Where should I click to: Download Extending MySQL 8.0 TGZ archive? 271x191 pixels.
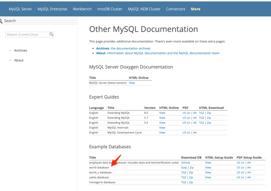[x=201, y=113]
